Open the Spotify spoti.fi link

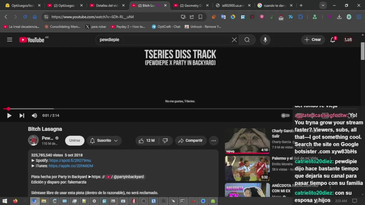[x=70, y=160]
